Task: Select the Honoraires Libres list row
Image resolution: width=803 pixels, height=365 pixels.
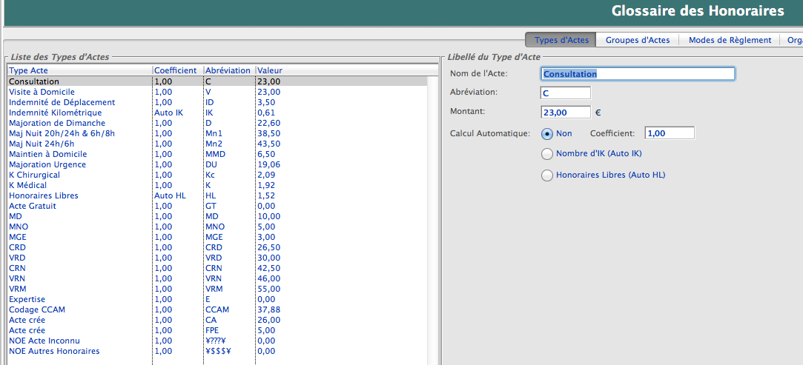Action: coord(218,195)
